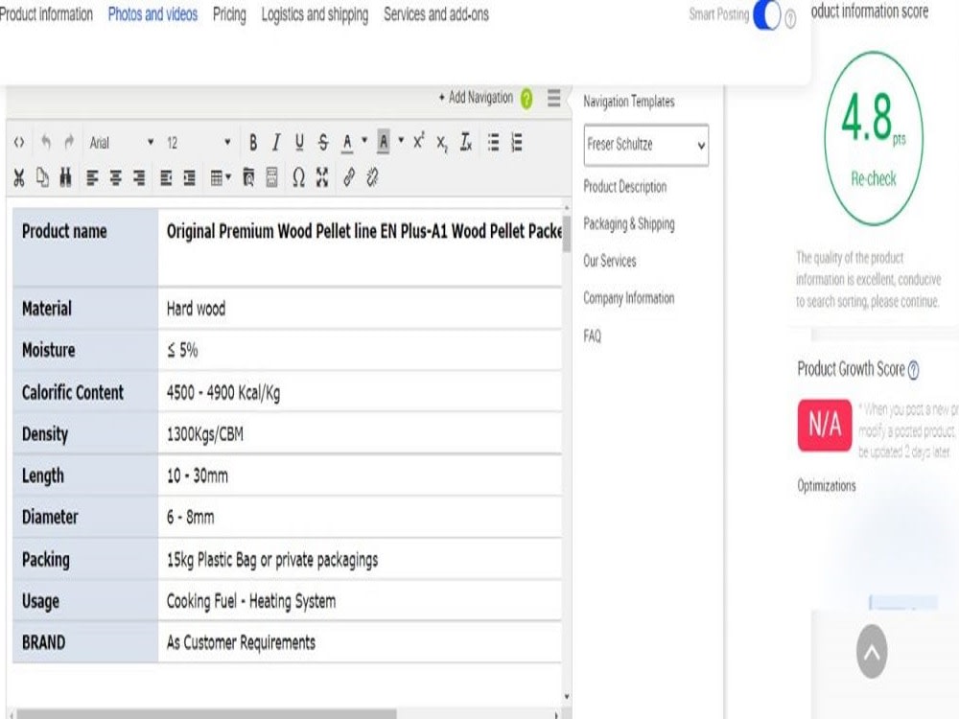Insert a special character (Omega)
Screen dimensions: 959x719
pos(298,178)
